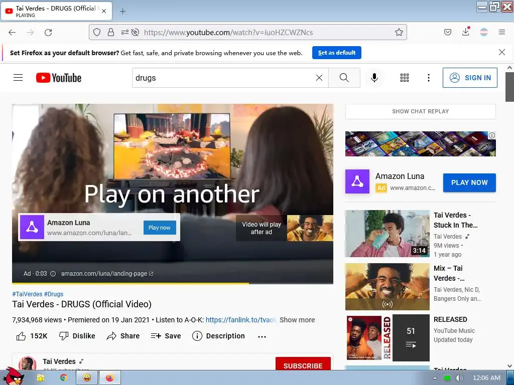This screenshot has width=514, height=385.
Task: Open the Angry Birds start button
Action: (13, 376)
